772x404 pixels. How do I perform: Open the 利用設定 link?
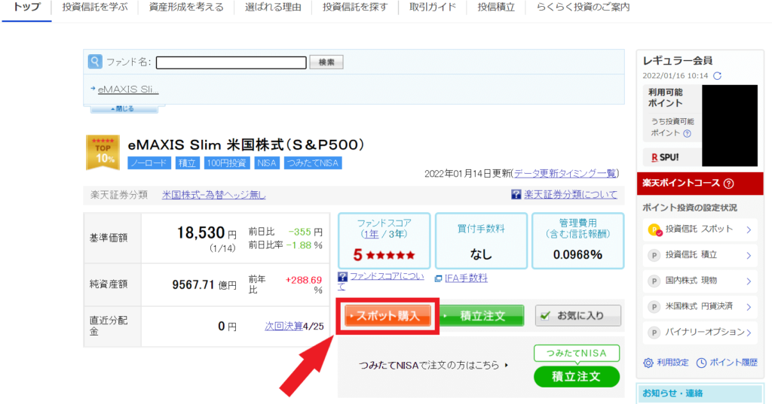[x=672, y=363]
